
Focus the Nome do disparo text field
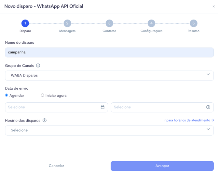pos(109,52)
